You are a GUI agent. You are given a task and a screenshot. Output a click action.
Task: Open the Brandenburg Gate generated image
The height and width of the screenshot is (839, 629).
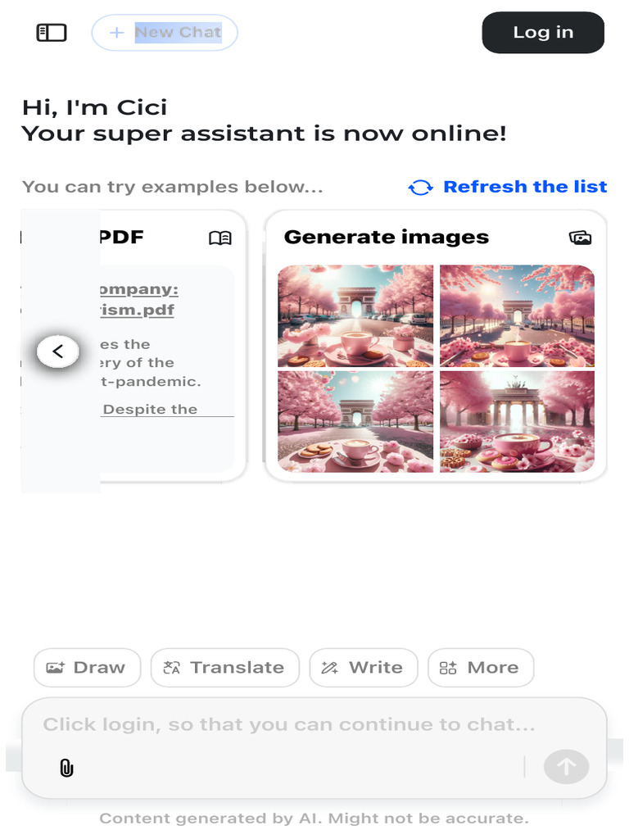pyautogui.click(x=517, y=422)
